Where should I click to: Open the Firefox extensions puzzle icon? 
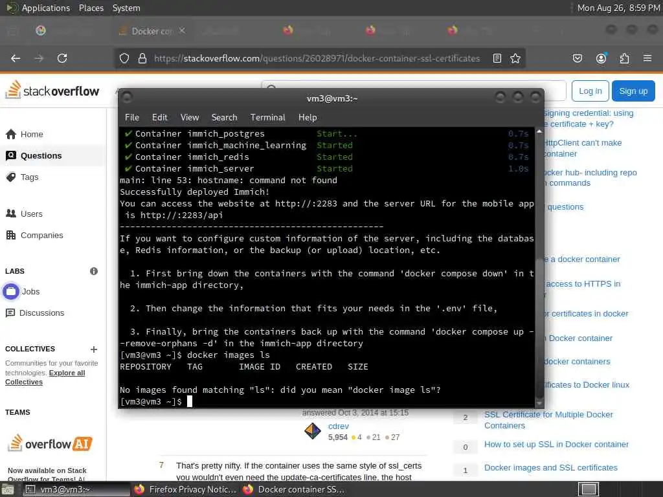point(625,58)
